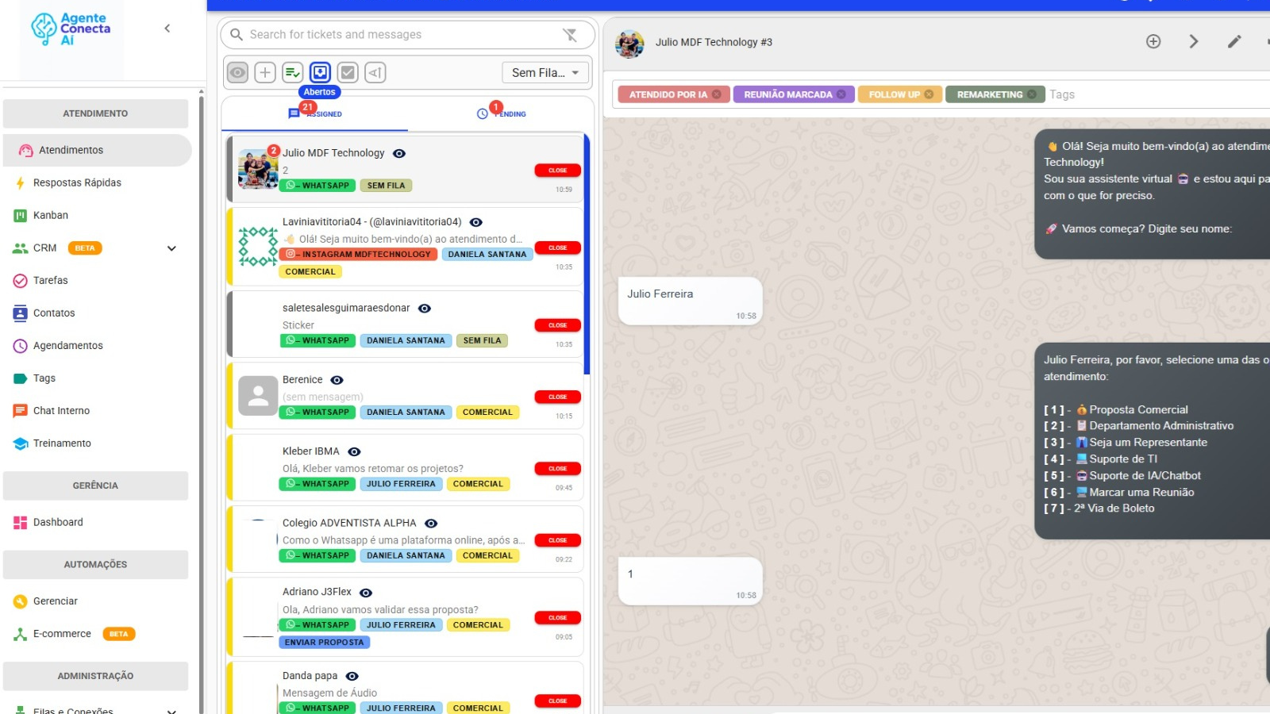Close the Kleber IBMA ticket
The width and height of the screenshot is (1270, 714).
pos(558,469)
